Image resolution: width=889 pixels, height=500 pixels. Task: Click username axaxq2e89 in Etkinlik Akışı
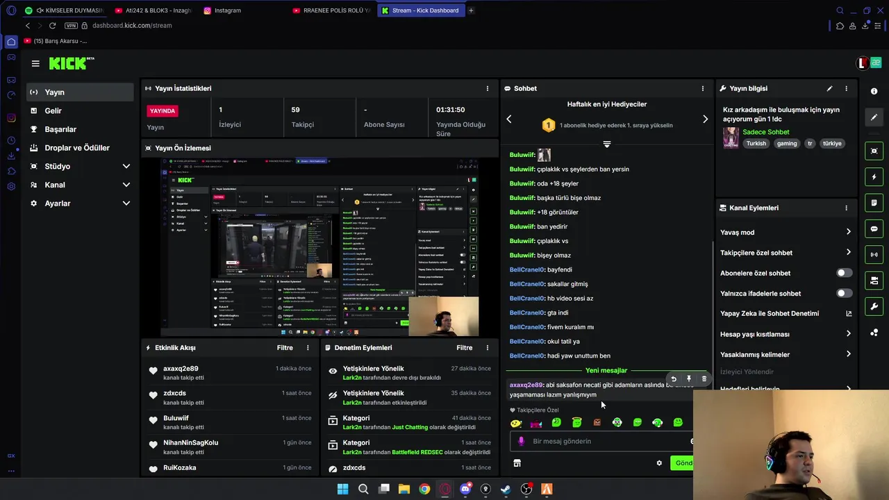pos(181,369)
